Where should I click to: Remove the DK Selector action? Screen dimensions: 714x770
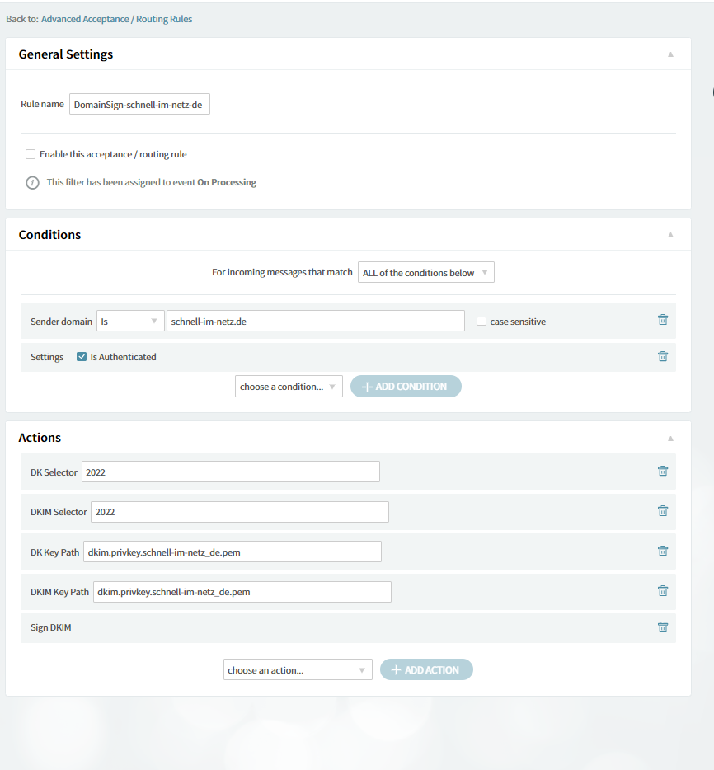(662, 472)
